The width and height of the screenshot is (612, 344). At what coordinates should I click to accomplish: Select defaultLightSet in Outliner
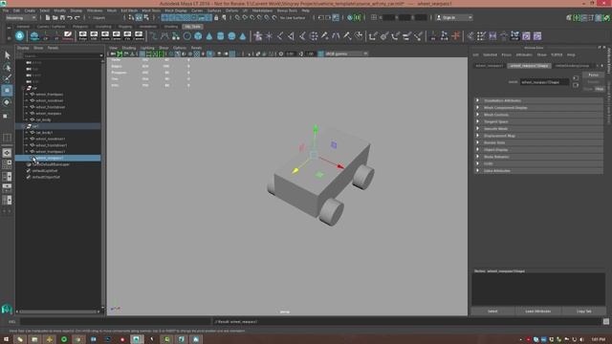(45, 170)
